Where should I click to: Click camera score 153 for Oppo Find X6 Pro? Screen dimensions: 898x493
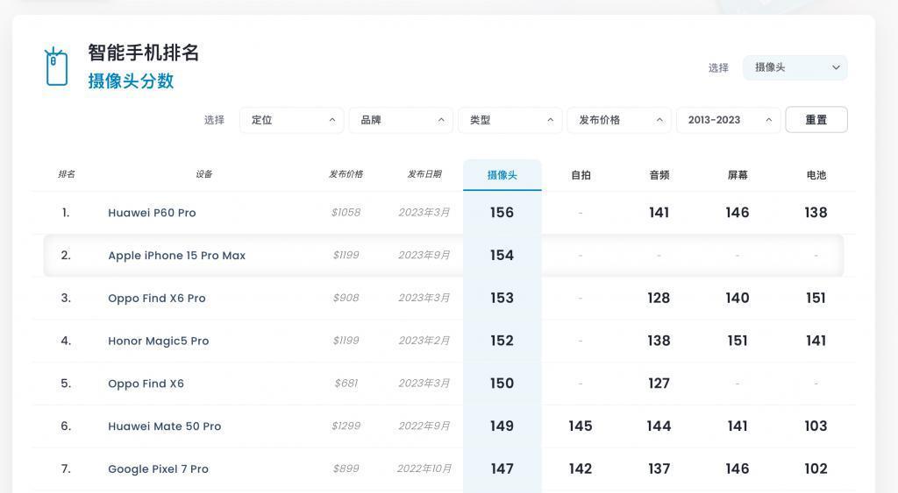pyautogui.click(x=502, y=298)
